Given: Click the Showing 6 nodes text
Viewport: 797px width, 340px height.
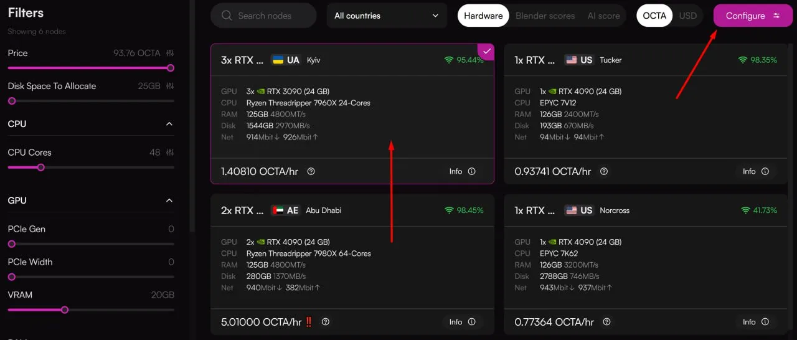Looking at the screenshot, I should point(37,31).
